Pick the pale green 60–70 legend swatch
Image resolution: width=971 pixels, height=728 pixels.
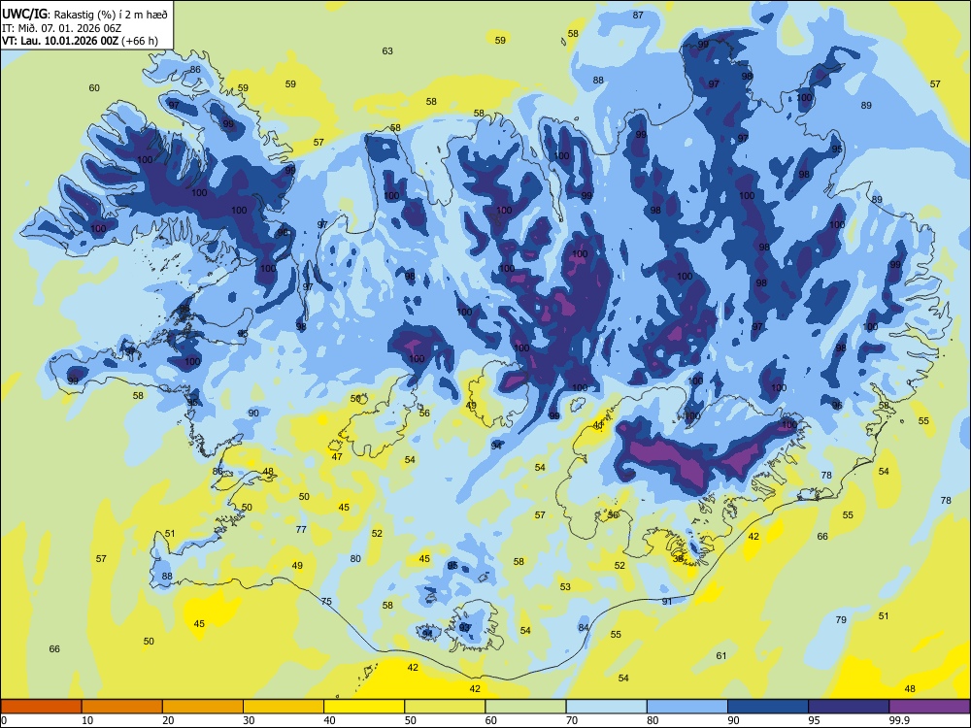[x=525, y=707]
